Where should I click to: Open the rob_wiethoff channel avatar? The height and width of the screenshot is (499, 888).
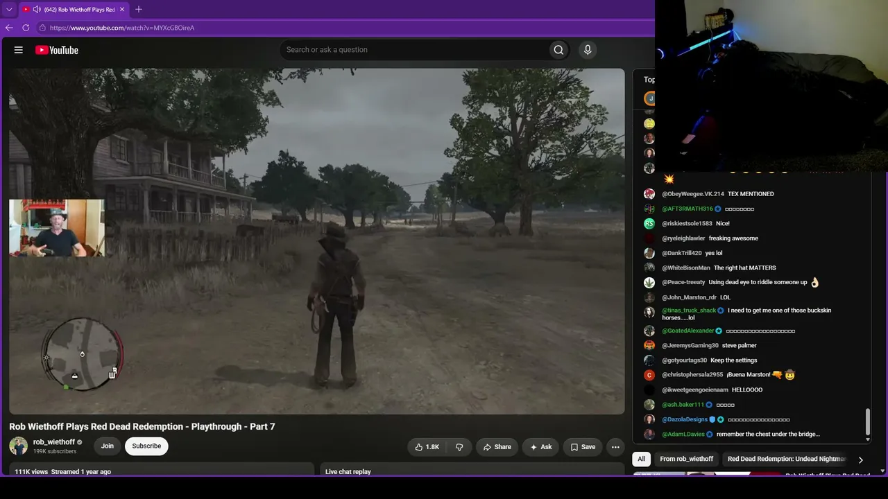click(x=19, y=446)
